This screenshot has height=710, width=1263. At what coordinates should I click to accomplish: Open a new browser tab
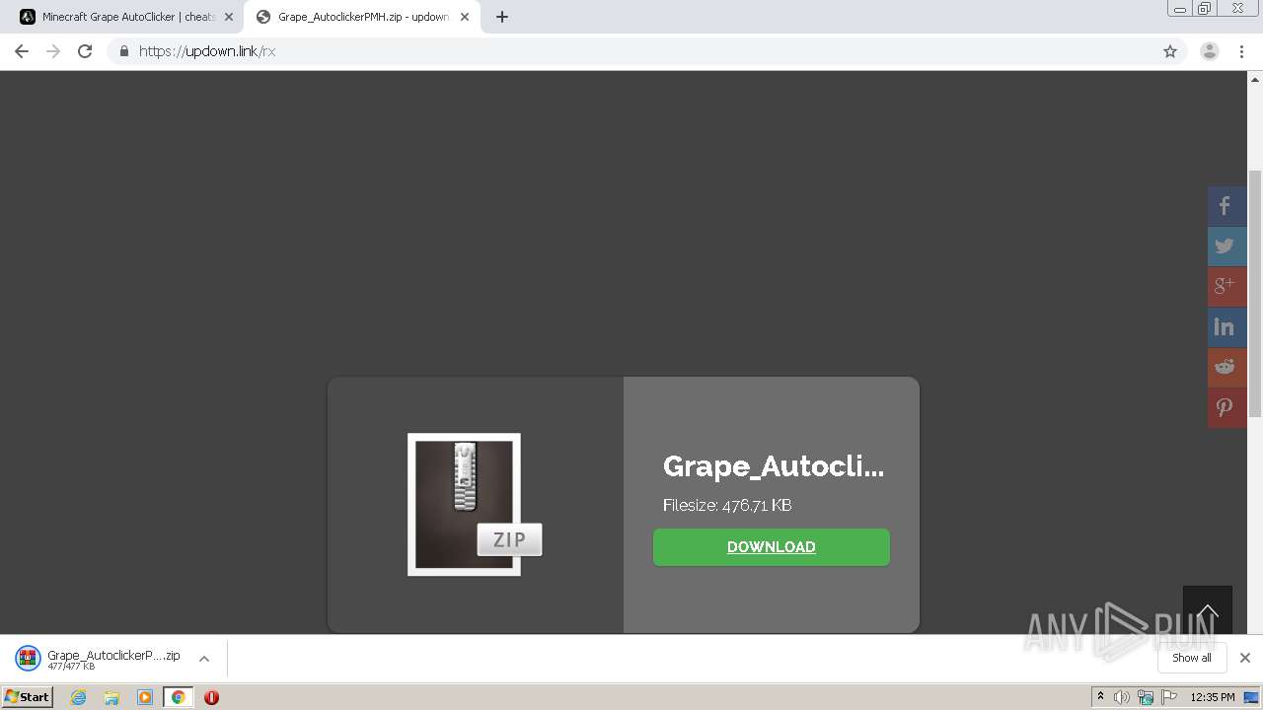(502, 17)
